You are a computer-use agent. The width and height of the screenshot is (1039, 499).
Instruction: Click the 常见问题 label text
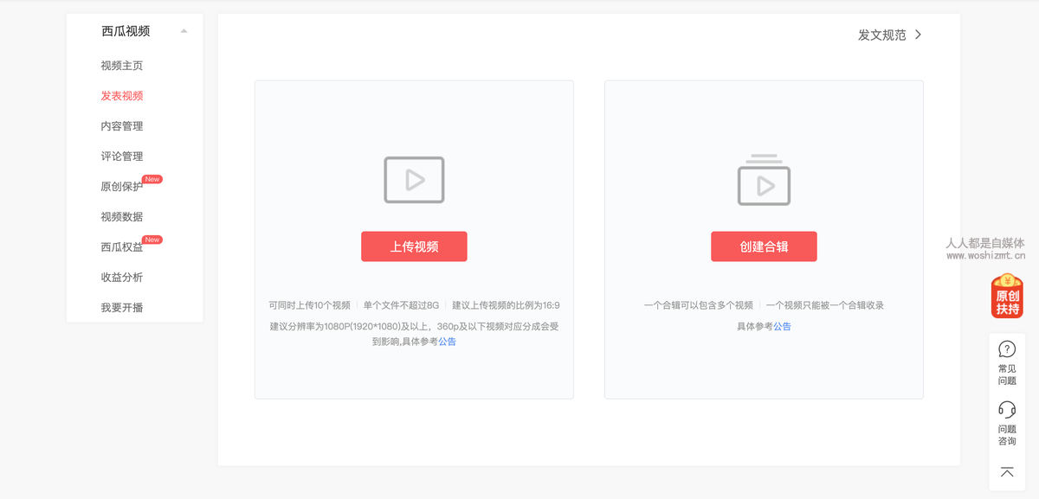(1007, 374)
